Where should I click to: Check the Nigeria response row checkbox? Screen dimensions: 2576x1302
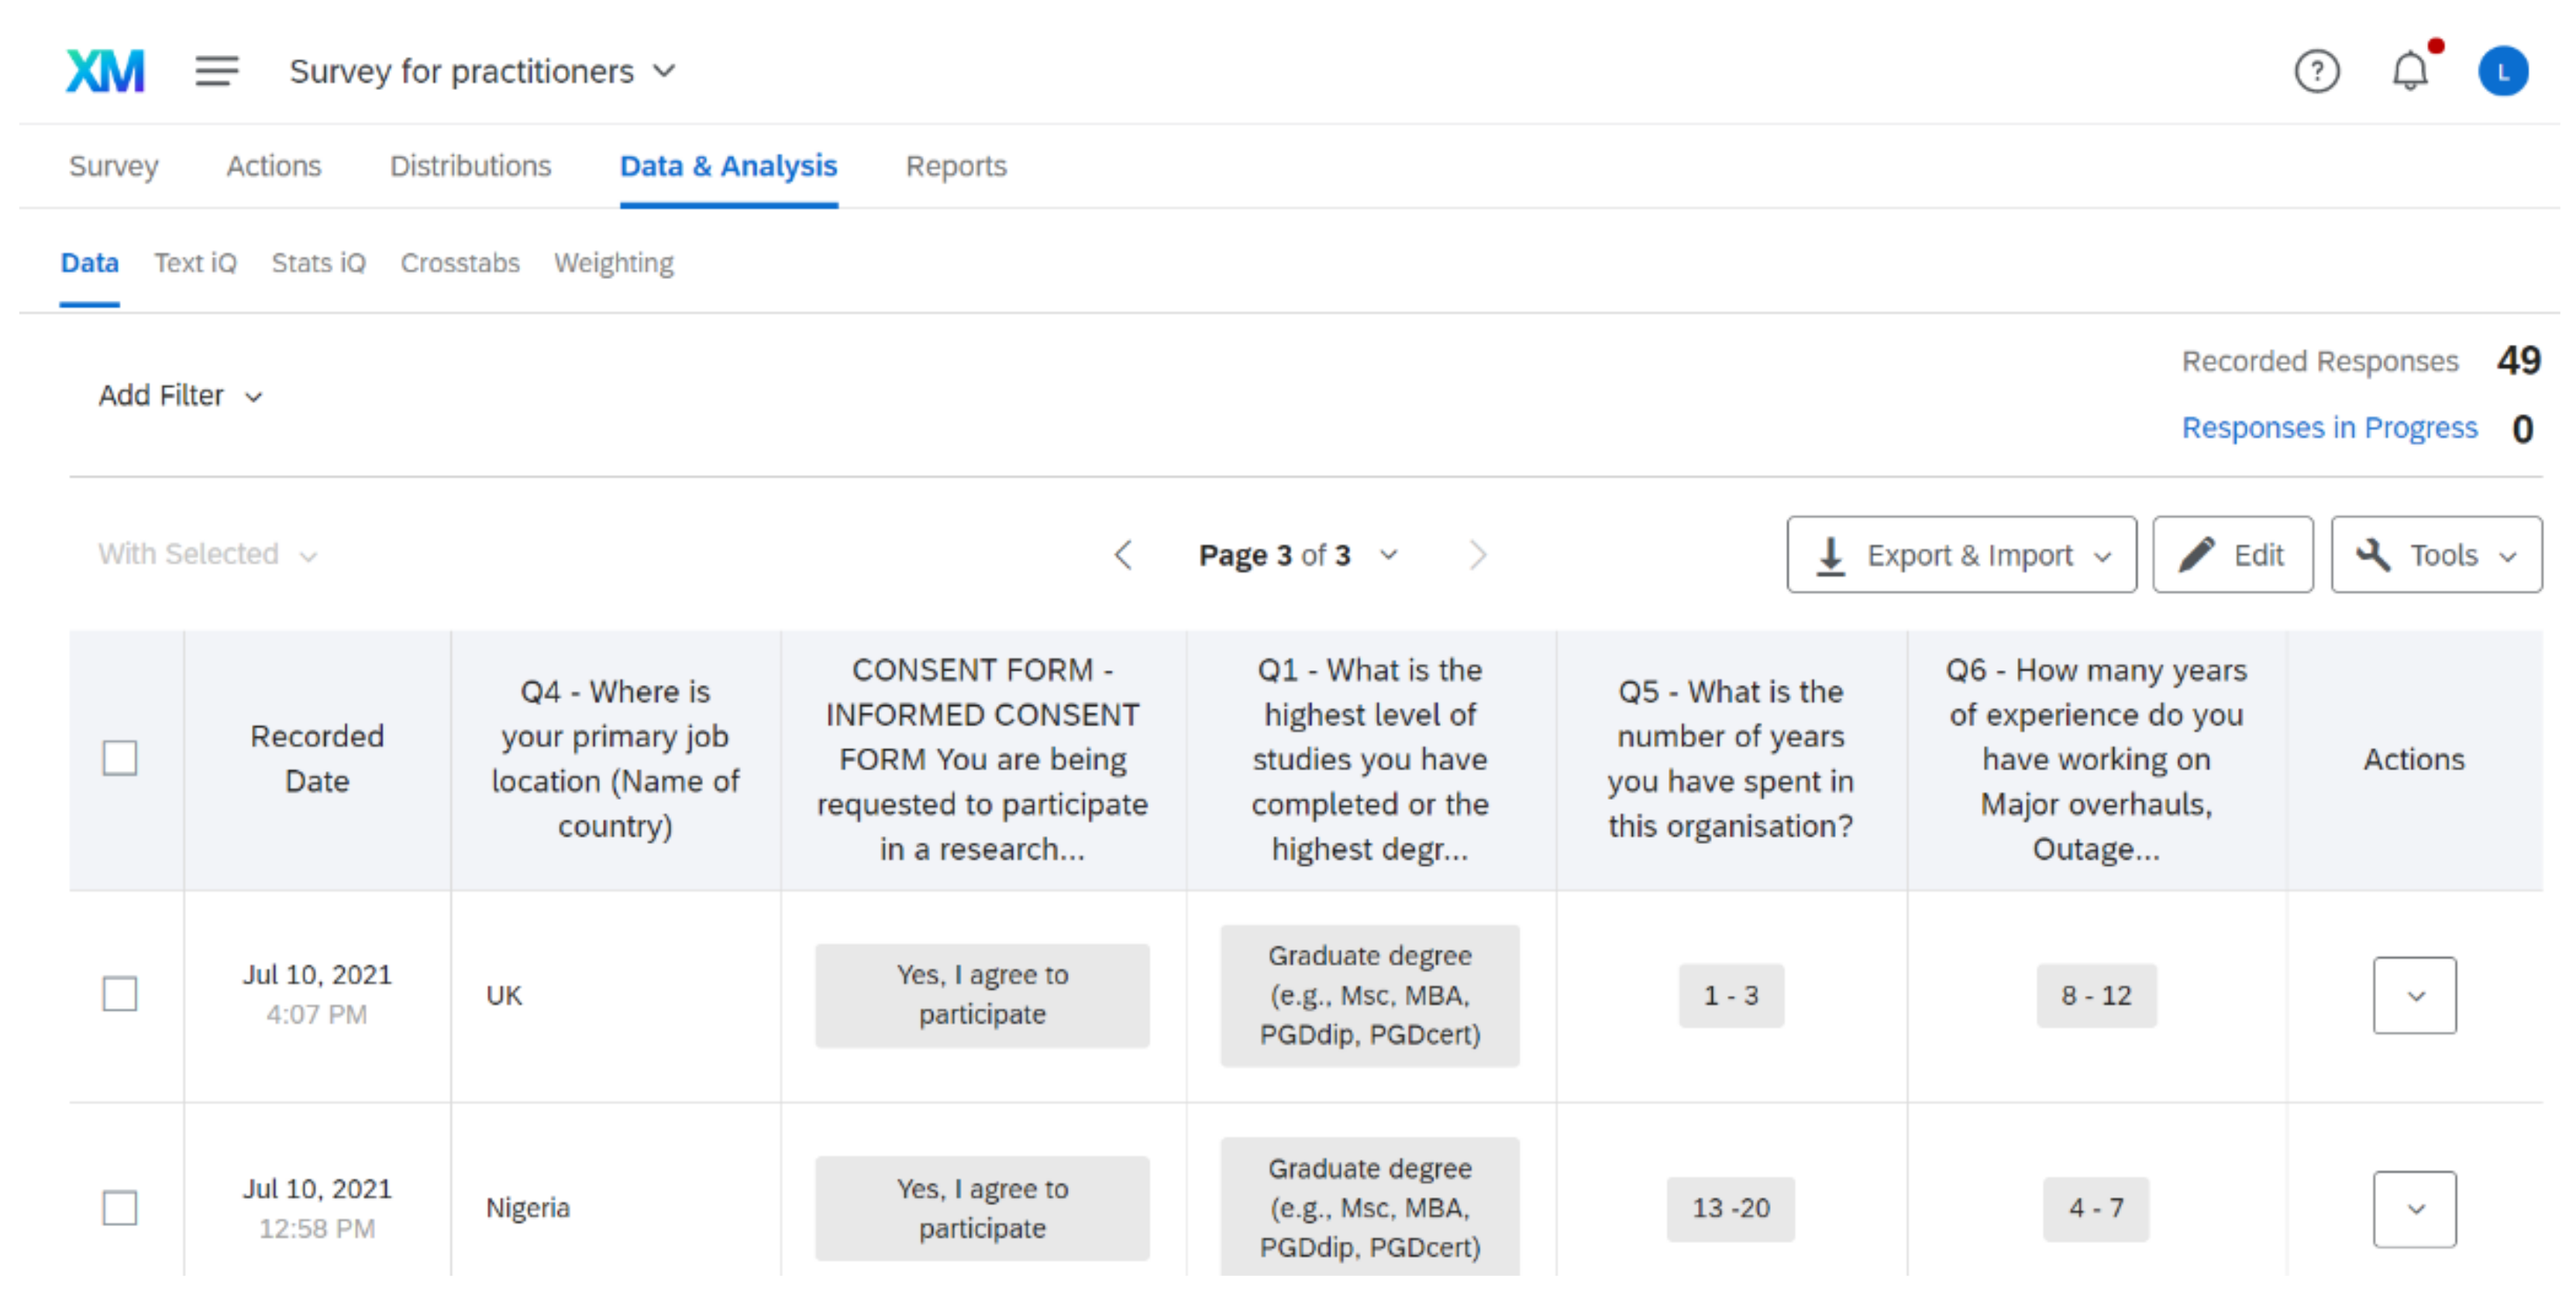(x=120, y=1208)
